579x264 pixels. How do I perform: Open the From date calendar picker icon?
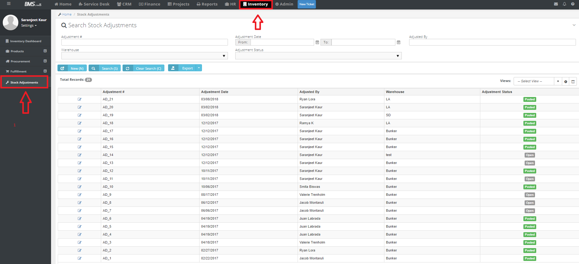[x=317, y=42]
